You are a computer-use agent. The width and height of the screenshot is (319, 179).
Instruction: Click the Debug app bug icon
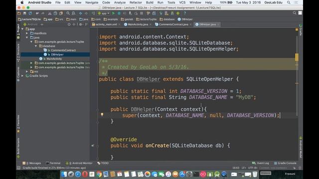click(x=119, y=13)
